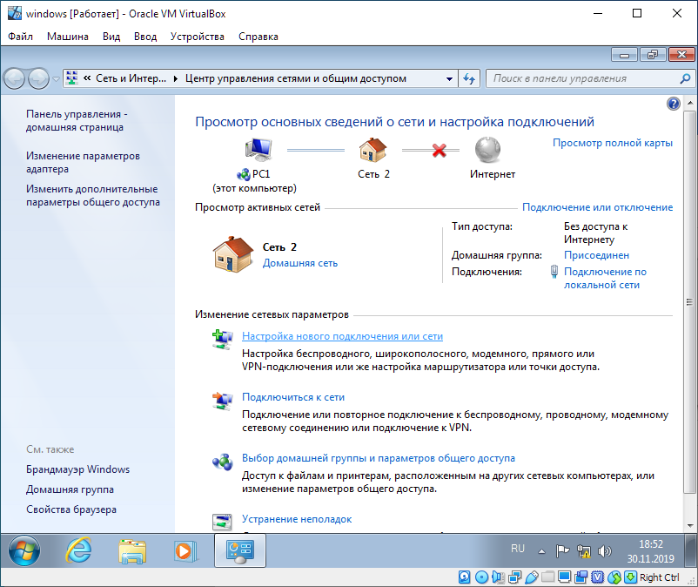Open the Устройства menu
Image resolution: width=698 pixels, height=587 pixels.
point(198,37)
